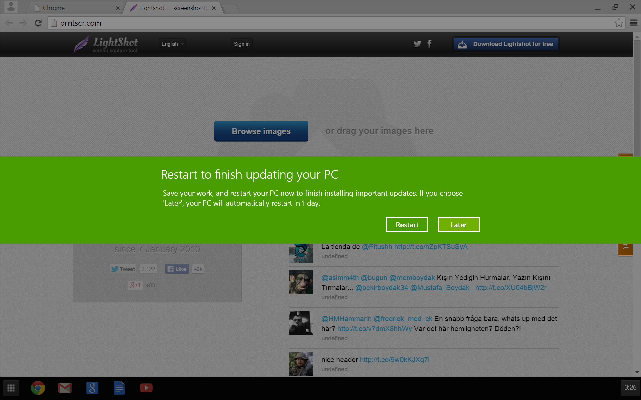
Task: Switch to the Chrome tab
Action: [76, 8]
